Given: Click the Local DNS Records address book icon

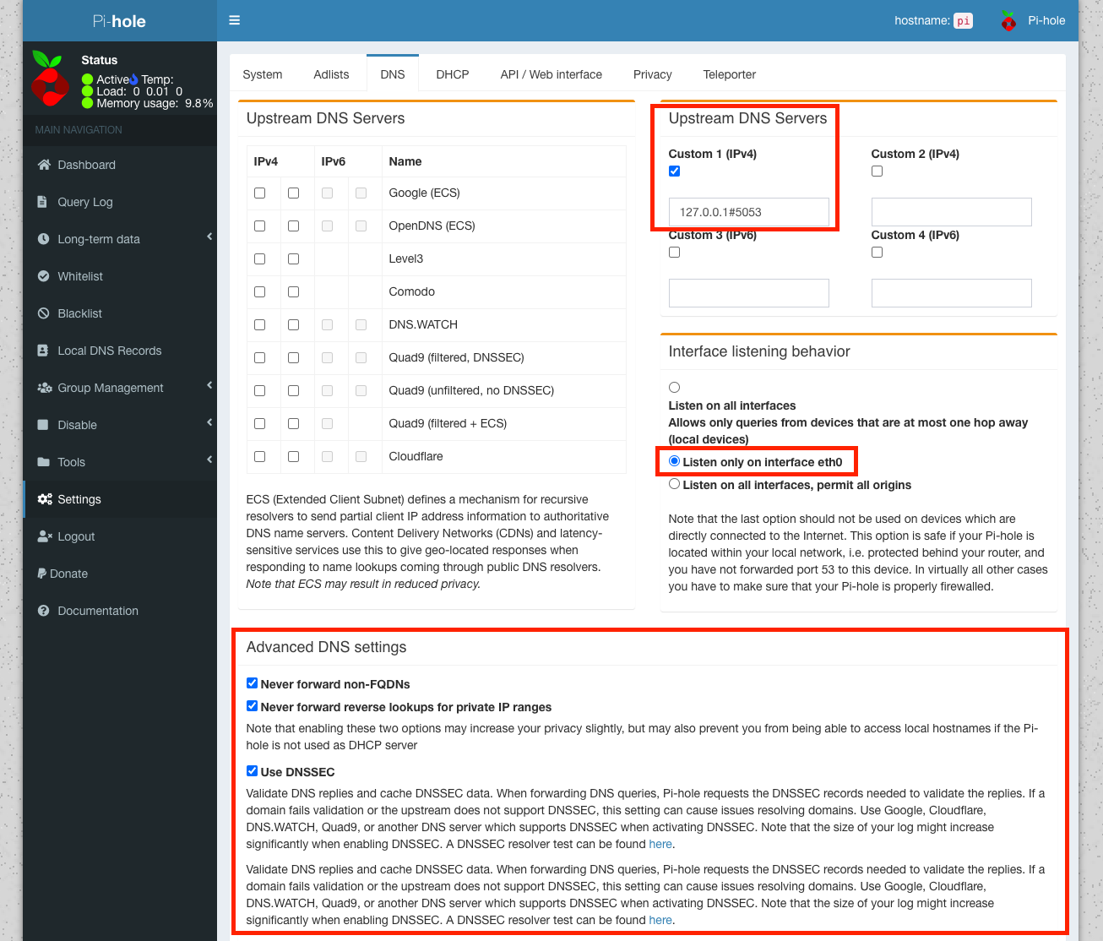Looking at the screenshot, I should (43, 351).
